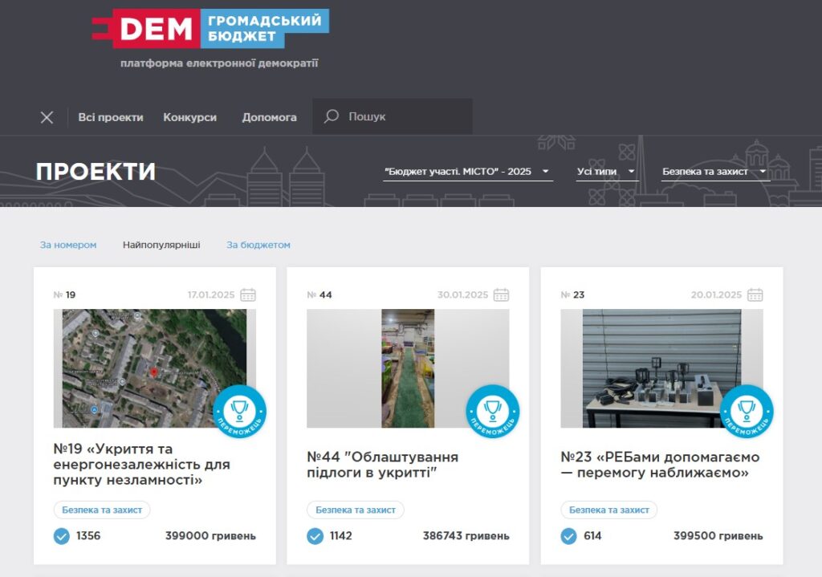The width and height of the screenshot is (822, 577).
Task: Click the DEM Громадський бюджет logo
Action: click(210, 29)
